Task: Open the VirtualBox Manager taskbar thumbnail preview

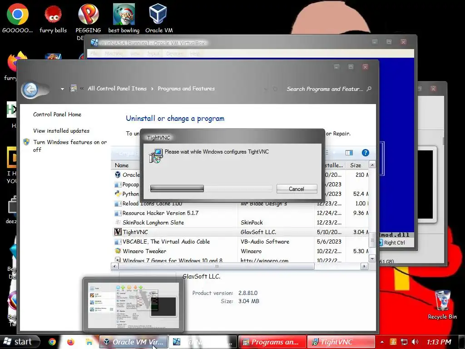Action: pos(134,305)
